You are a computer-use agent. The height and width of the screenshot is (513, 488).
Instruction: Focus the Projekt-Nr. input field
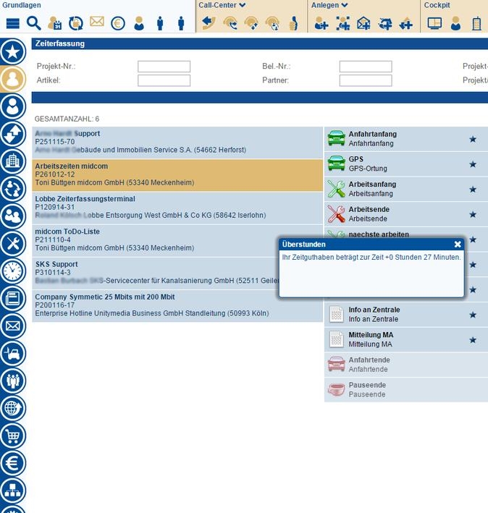click(164, 67)
